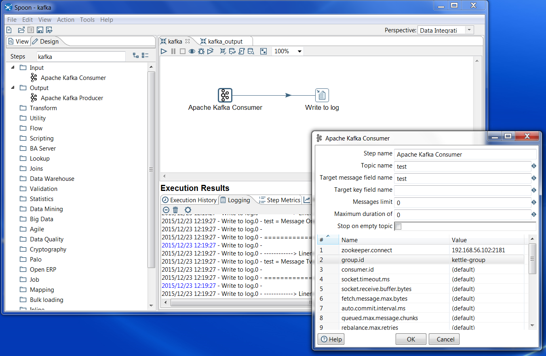Open the Step Metrics tab
The width and height of the screenshot is (546, 356).
coord(280,200)
